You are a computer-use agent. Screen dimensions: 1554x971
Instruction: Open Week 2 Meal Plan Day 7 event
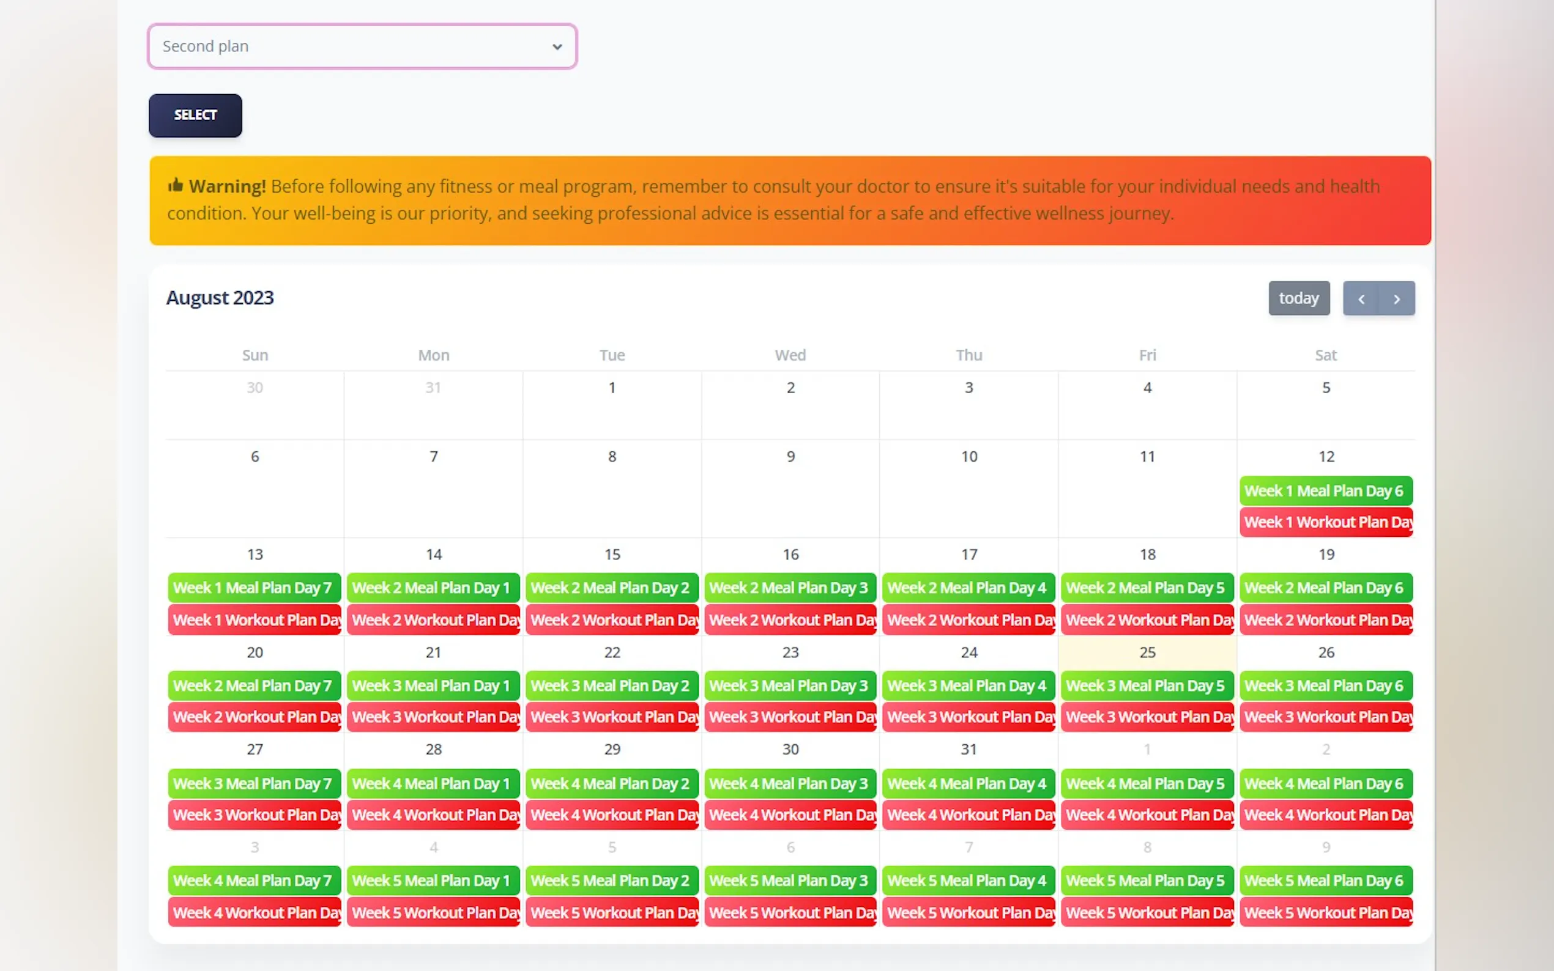[254, 685]
